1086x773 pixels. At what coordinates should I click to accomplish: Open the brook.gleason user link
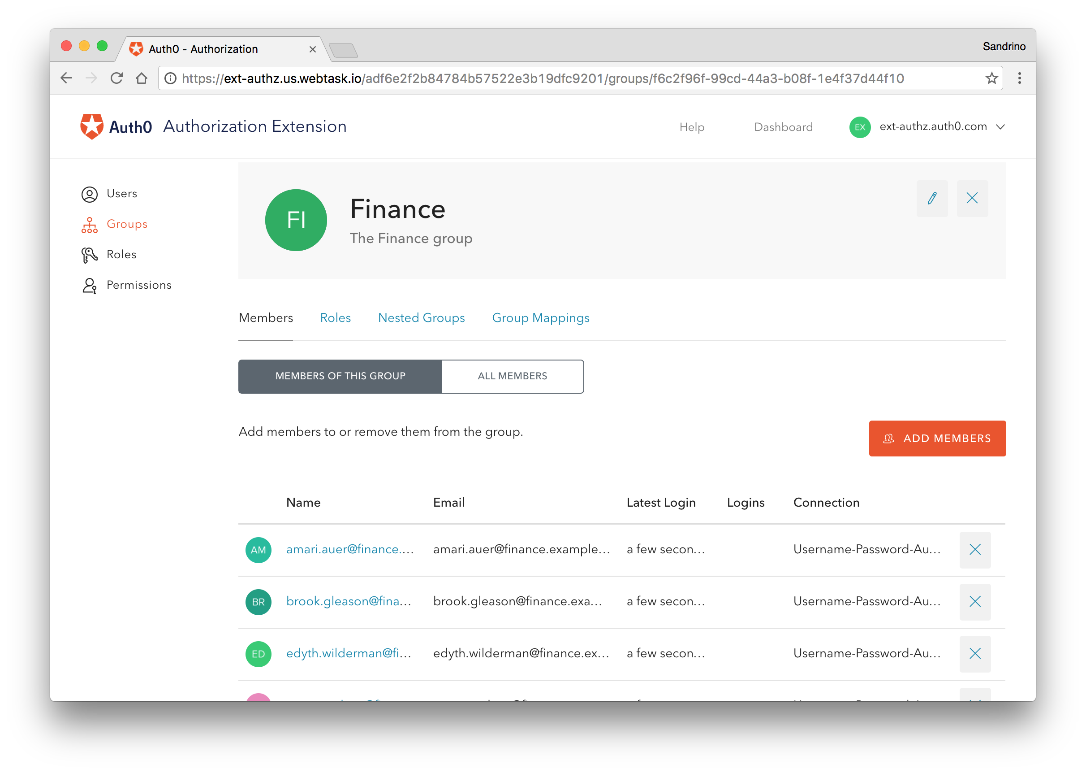pos(349,601)
